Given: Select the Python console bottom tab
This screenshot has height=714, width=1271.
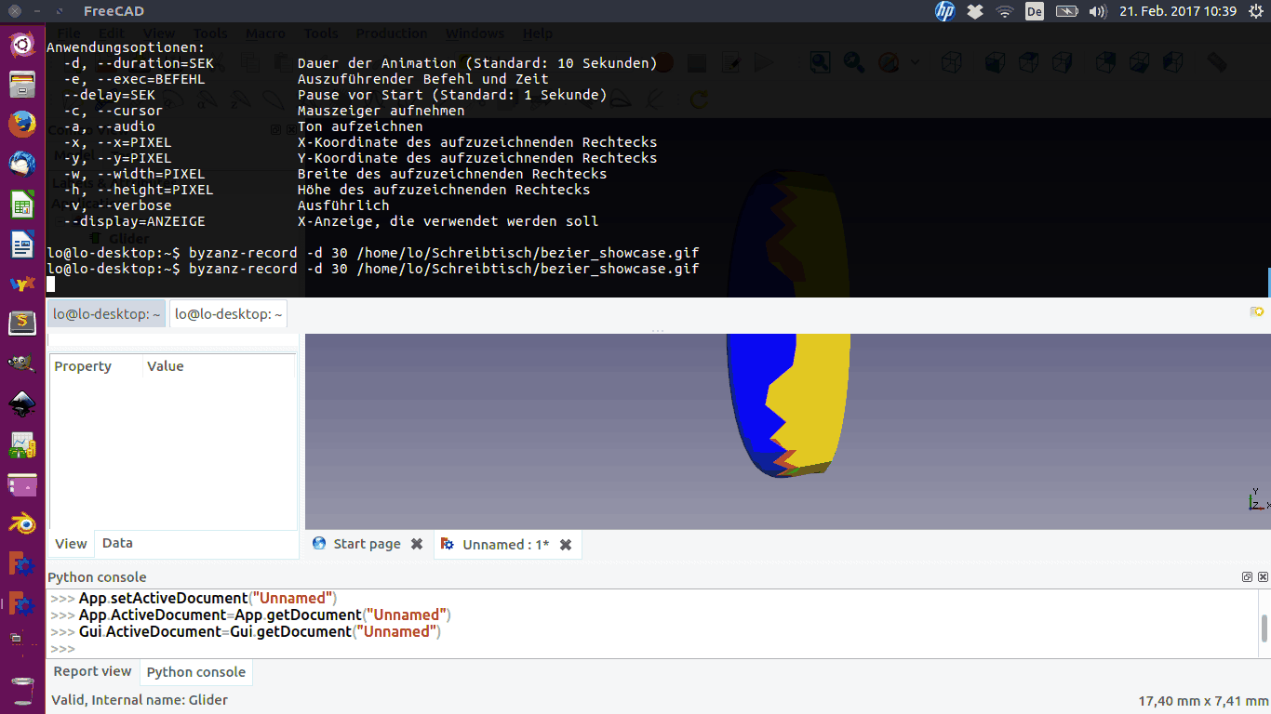Looking at the screenshot, I should (x=196, y=672).
